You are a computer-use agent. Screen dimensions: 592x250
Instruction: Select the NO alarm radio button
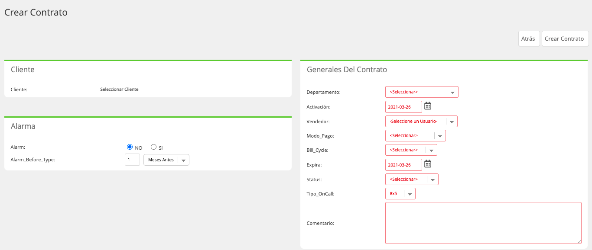tap(130, 147)
